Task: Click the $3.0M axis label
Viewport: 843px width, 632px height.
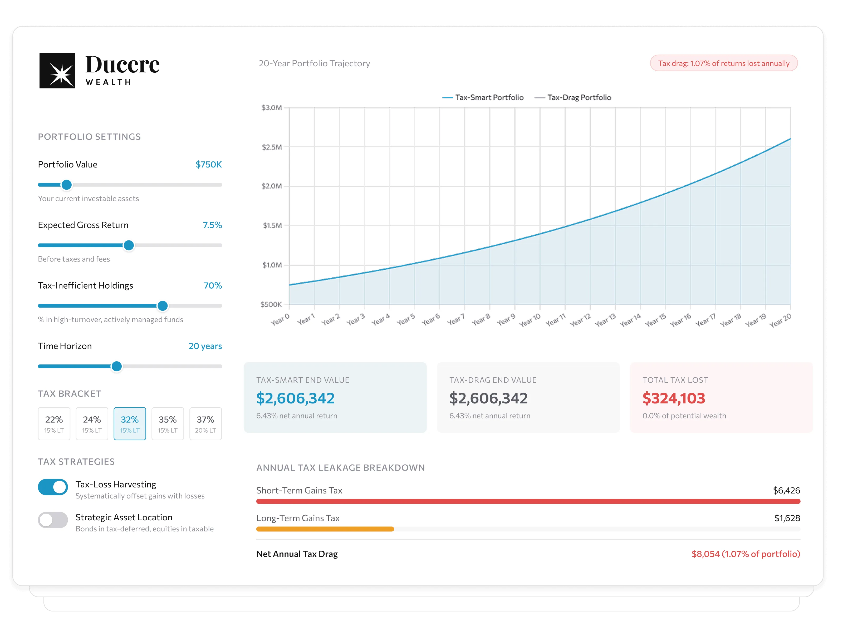Action: (272, 108)
